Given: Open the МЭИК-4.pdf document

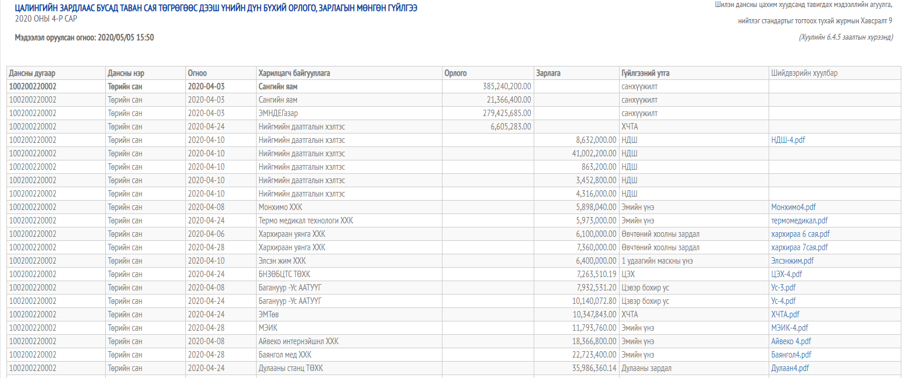Looking at the screenshot, I should tap(789, 328).
